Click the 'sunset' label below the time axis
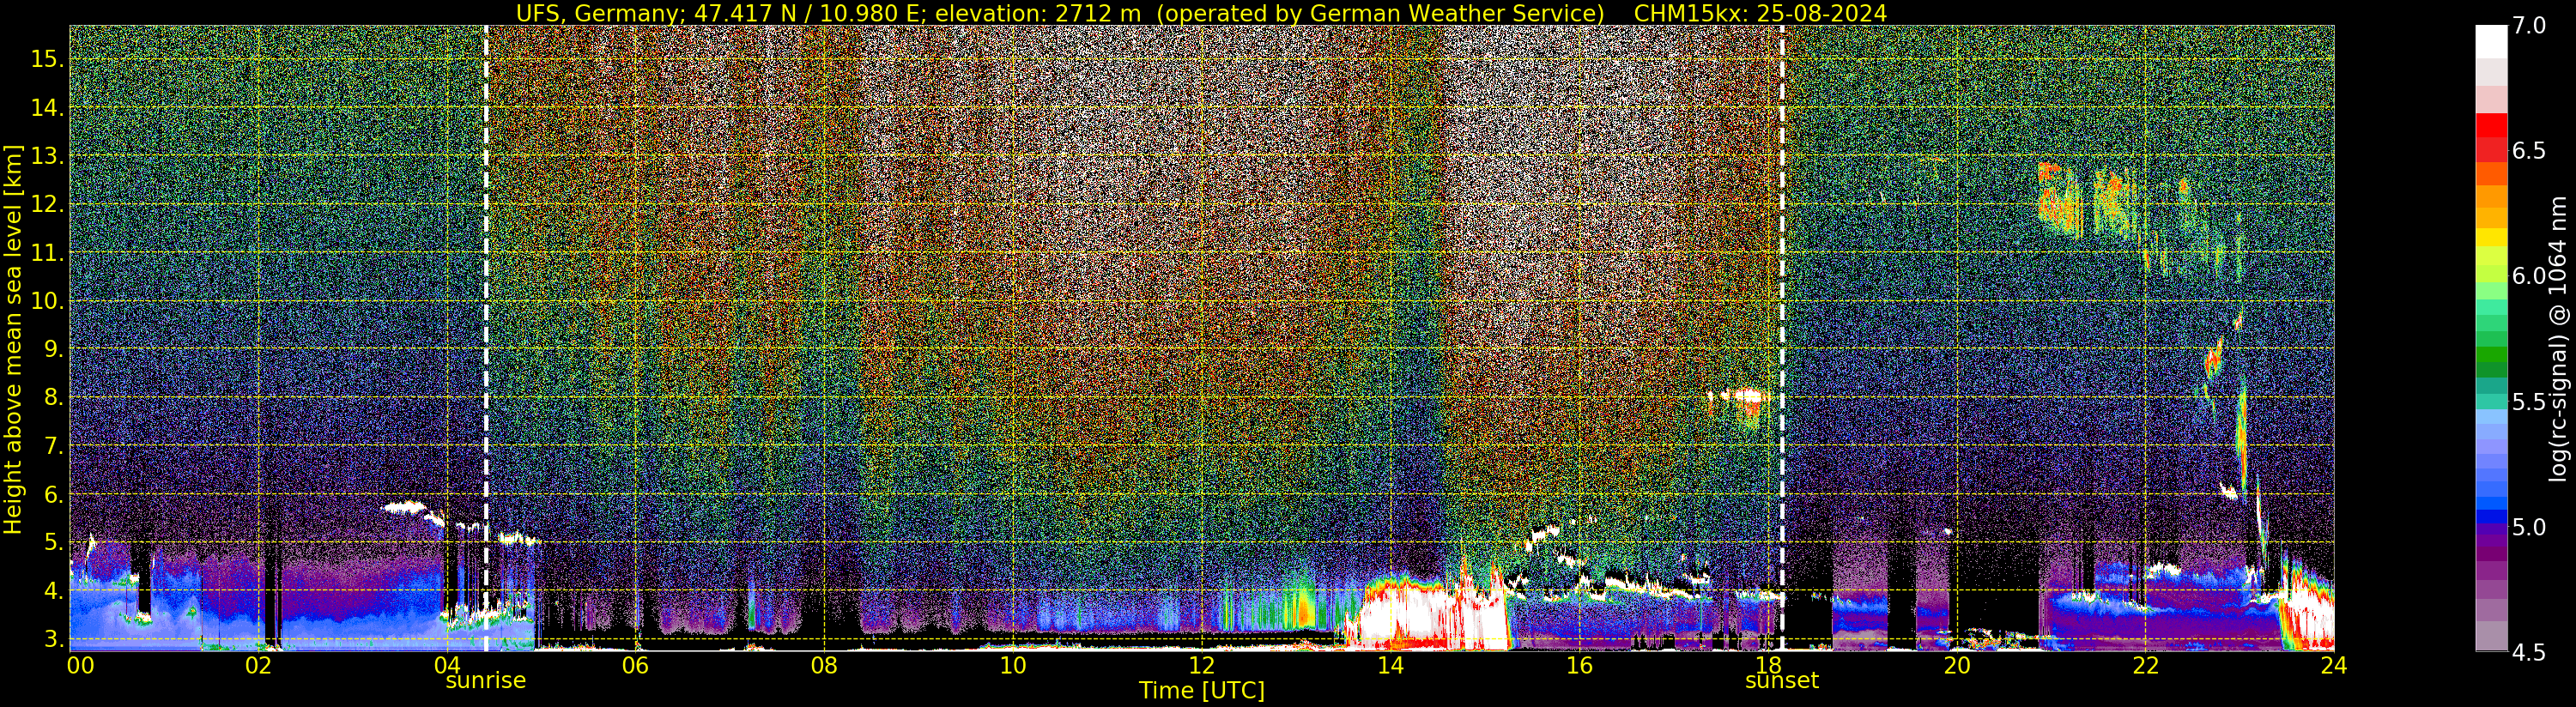 (x=1782, y=681)
